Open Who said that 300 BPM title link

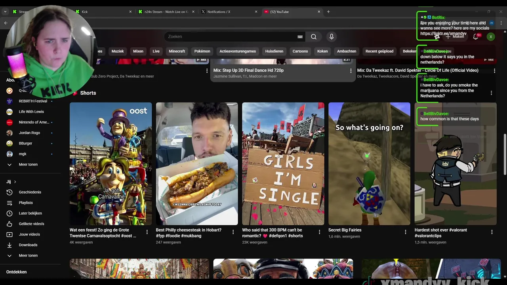pos(273,233)
